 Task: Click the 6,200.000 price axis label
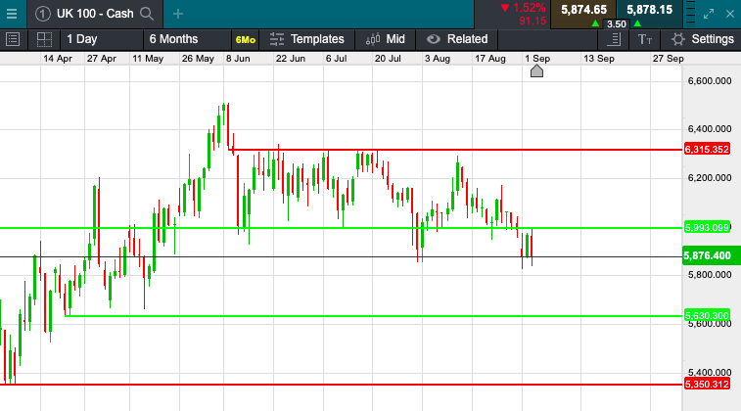[710, 178]
